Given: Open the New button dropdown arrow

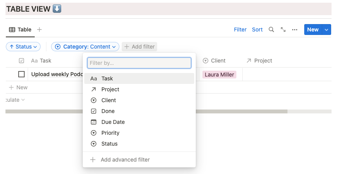Looking at the screenshot, I should click(326, 30).
